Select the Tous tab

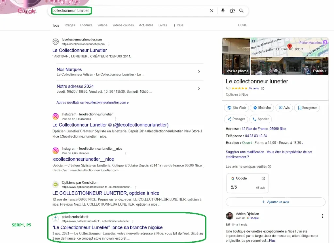(55, 25)
